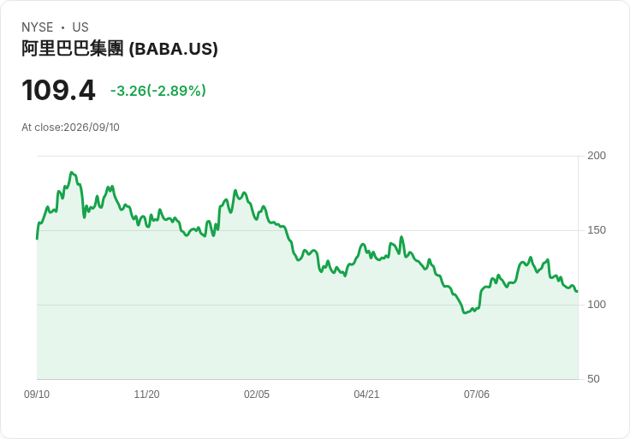
Task: Click the 50 y-axis value
Action: click(593, 379)
